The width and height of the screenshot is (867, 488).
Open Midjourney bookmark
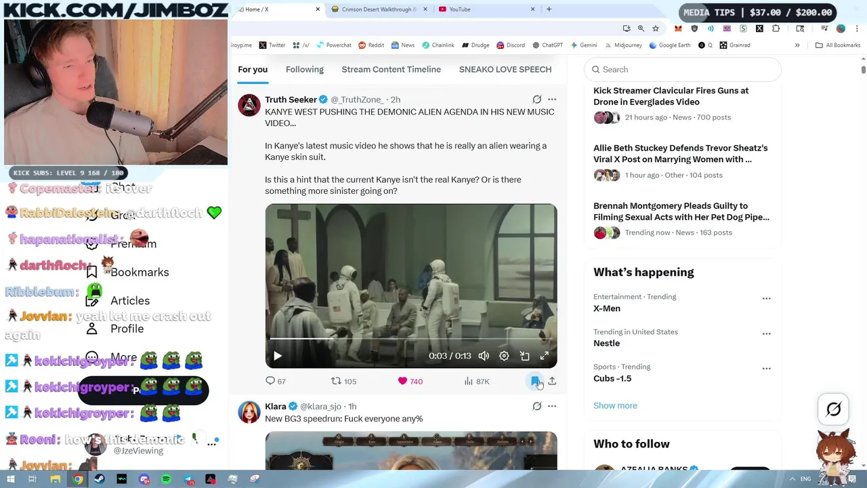point(623,45)
